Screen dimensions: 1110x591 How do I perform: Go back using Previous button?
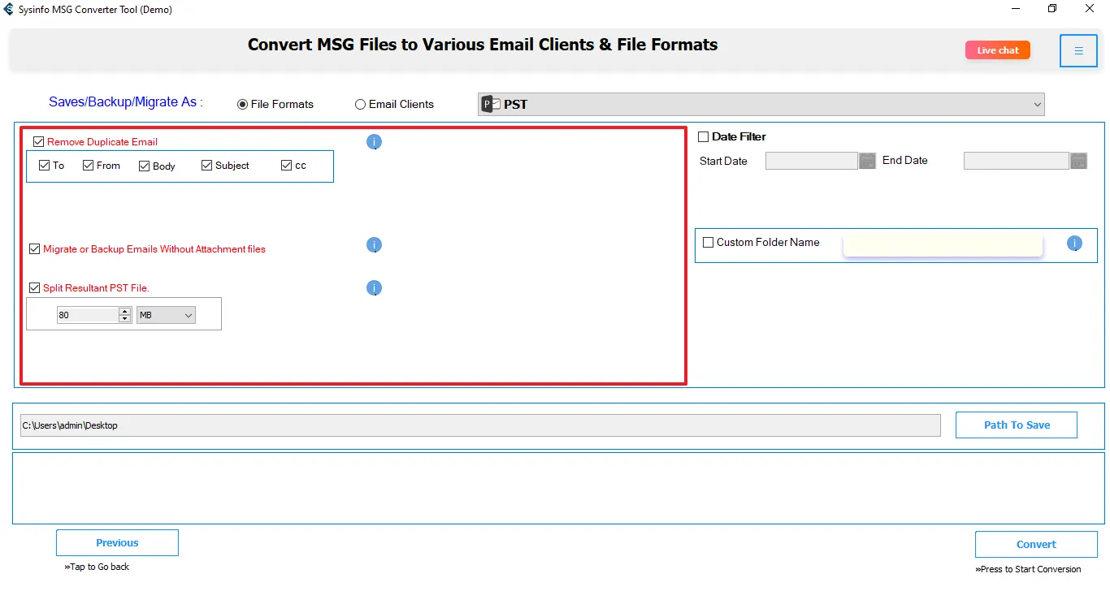pos(117,543)
